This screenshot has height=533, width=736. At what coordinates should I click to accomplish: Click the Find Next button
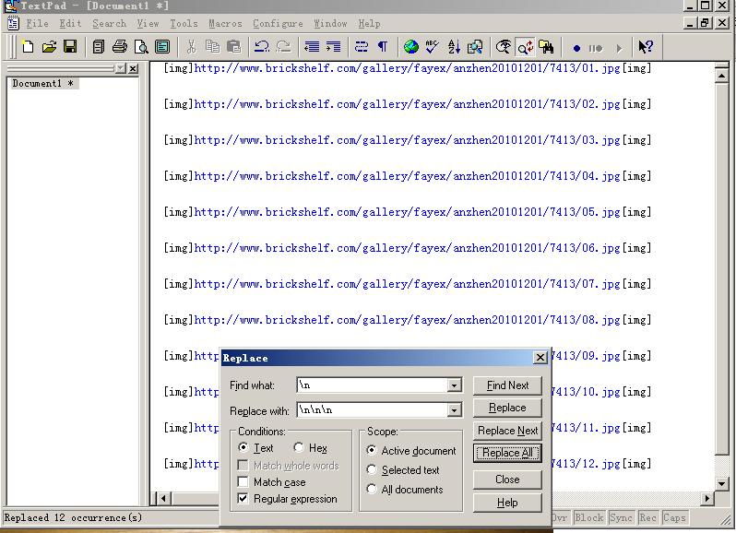[x=507, y=385]
